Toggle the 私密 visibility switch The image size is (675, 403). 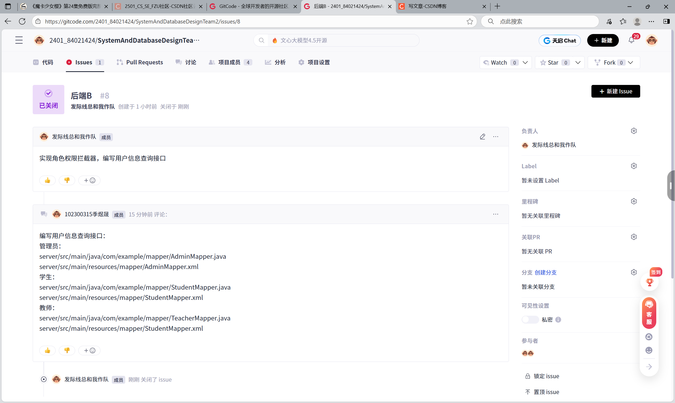click(530, 320)
